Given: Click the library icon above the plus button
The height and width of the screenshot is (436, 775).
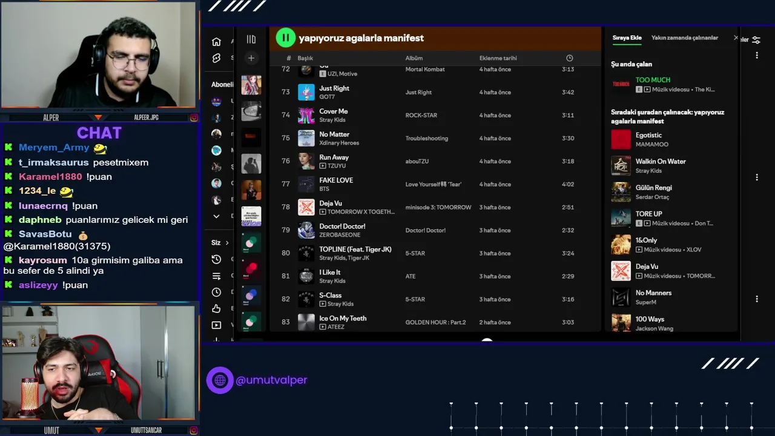Looking at the screenshot, I should [x=251, y=39].
